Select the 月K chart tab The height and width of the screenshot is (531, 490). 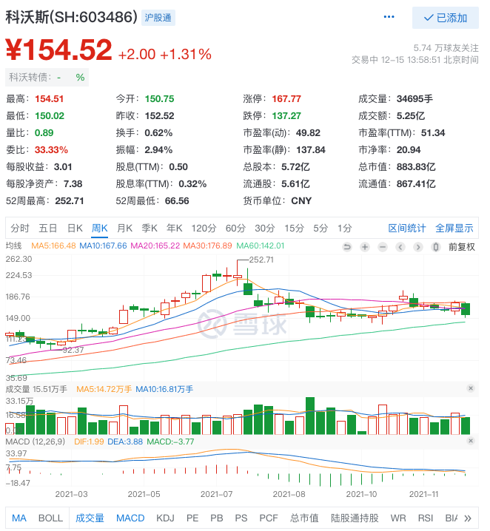tap(124, 228)
